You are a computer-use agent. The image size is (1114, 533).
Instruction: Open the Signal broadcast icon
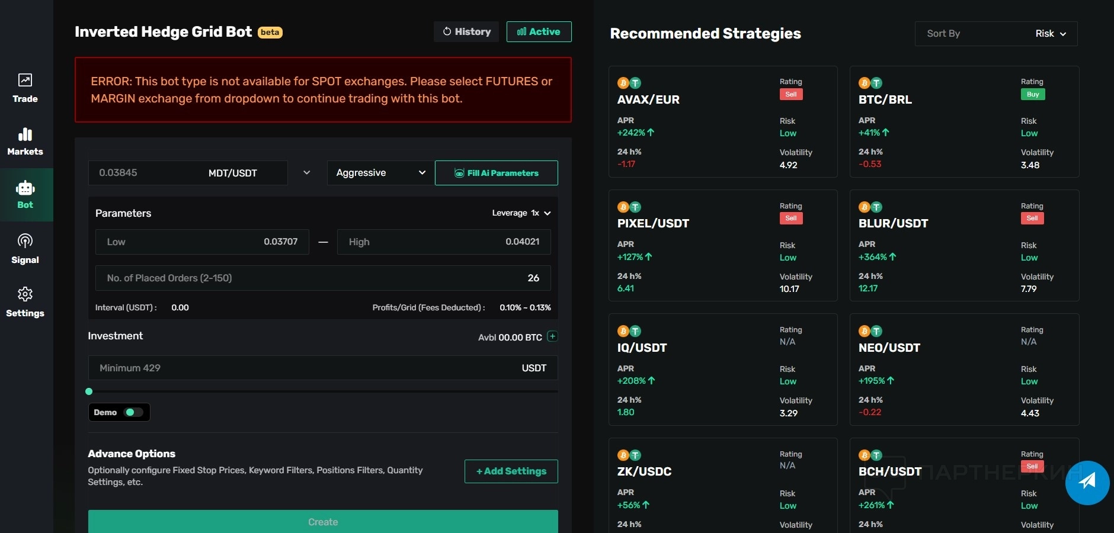coord(25,241)
